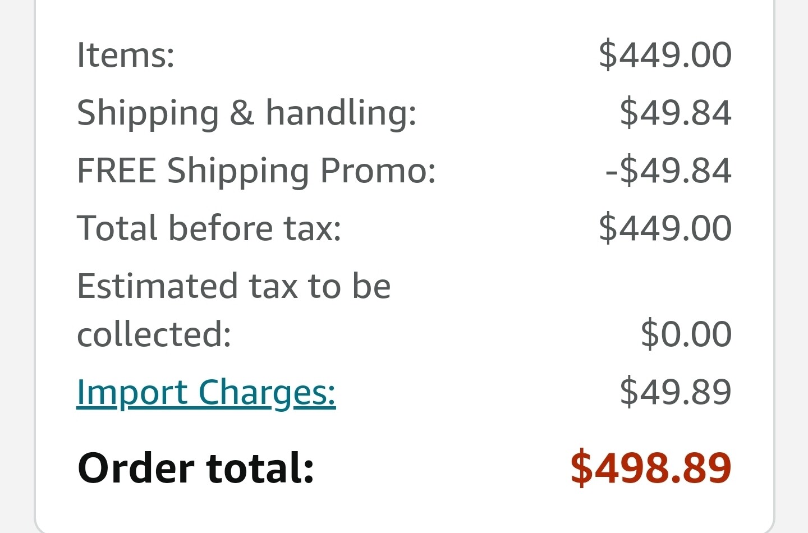Screen dimensions: 808x533
Task: Select the promo discount -$49.84
Action: pyautogui.click(x=668, y=171)
